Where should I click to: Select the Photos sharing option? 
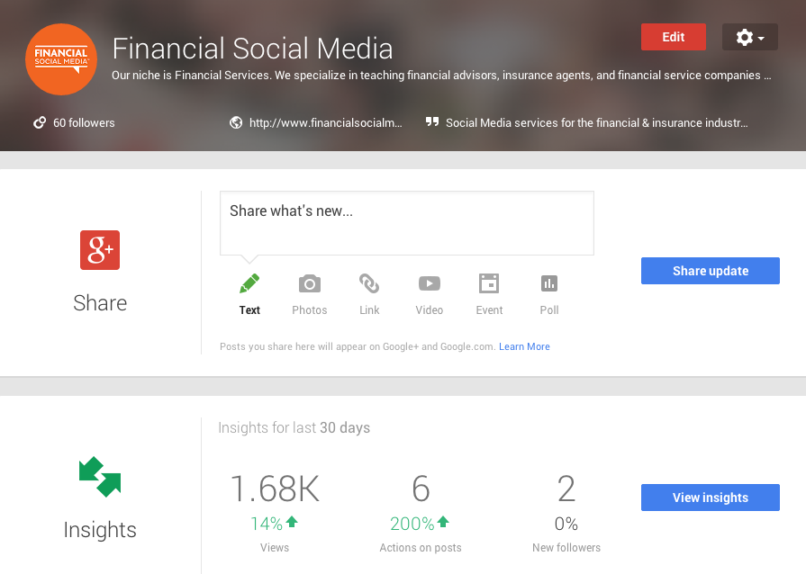point(309,292)
